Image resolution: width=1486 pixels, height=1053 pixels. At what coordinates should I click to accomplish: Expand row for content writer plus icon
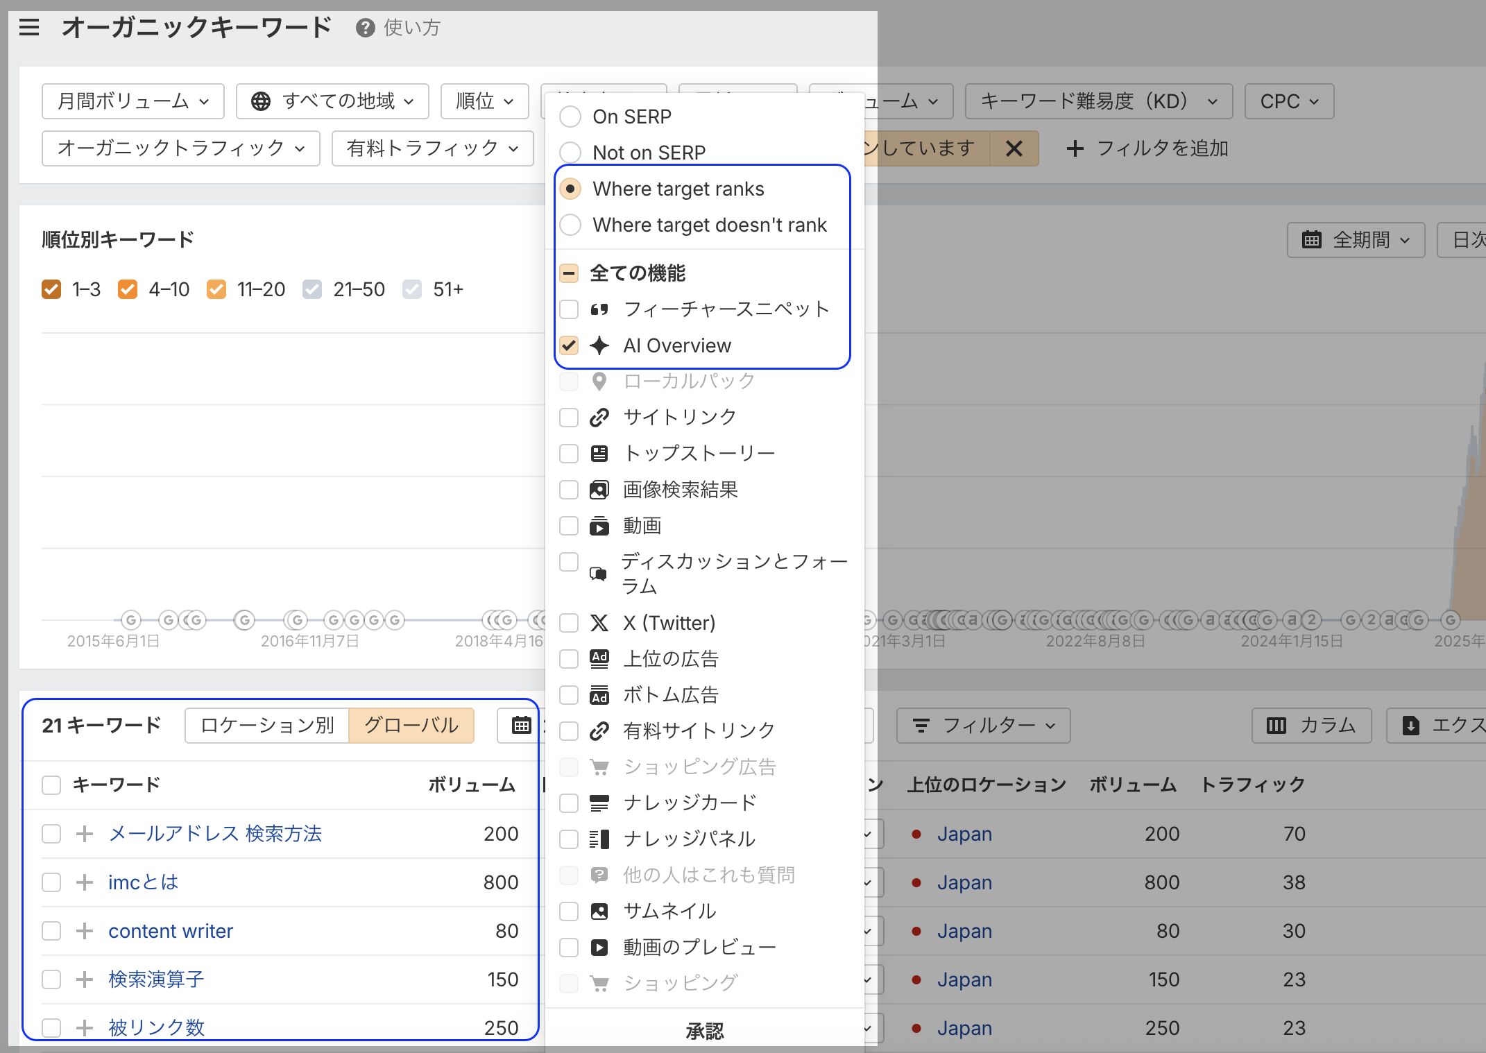coord(85,931)
